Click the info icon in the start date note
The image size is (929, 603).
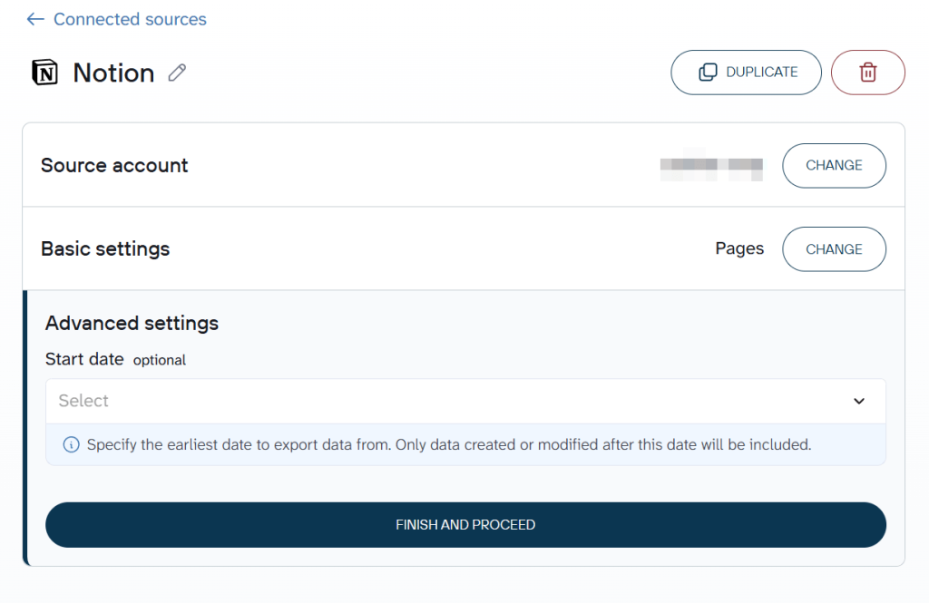(72, 444)
